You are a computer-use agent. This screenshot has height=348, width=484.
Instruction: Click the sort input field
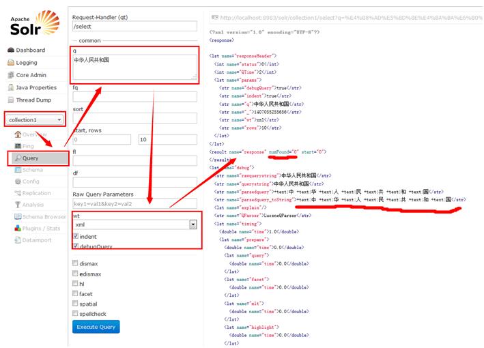(x=135, y=118)
